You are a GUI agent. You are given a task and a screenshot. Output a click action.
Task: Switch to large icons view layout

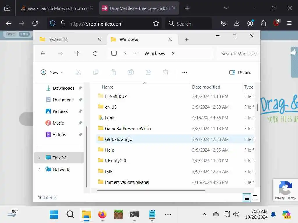tap(255, 197)
